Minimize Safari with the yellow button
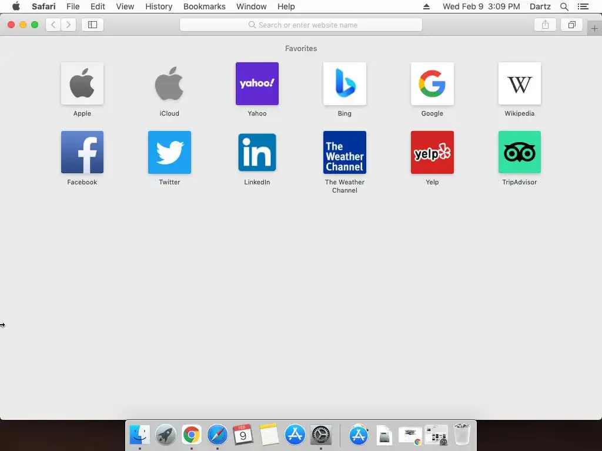Viewport: 602px width, 451px height. coord(23,25)
